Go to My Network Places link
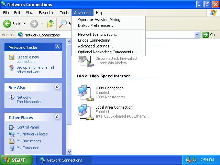220x165 pixels. [x=32, y=134]
